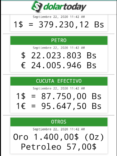Click the date stamp under OTROS header
This screenshot has height=156, width=117.
pyautogui.click(x=59, y=129)
